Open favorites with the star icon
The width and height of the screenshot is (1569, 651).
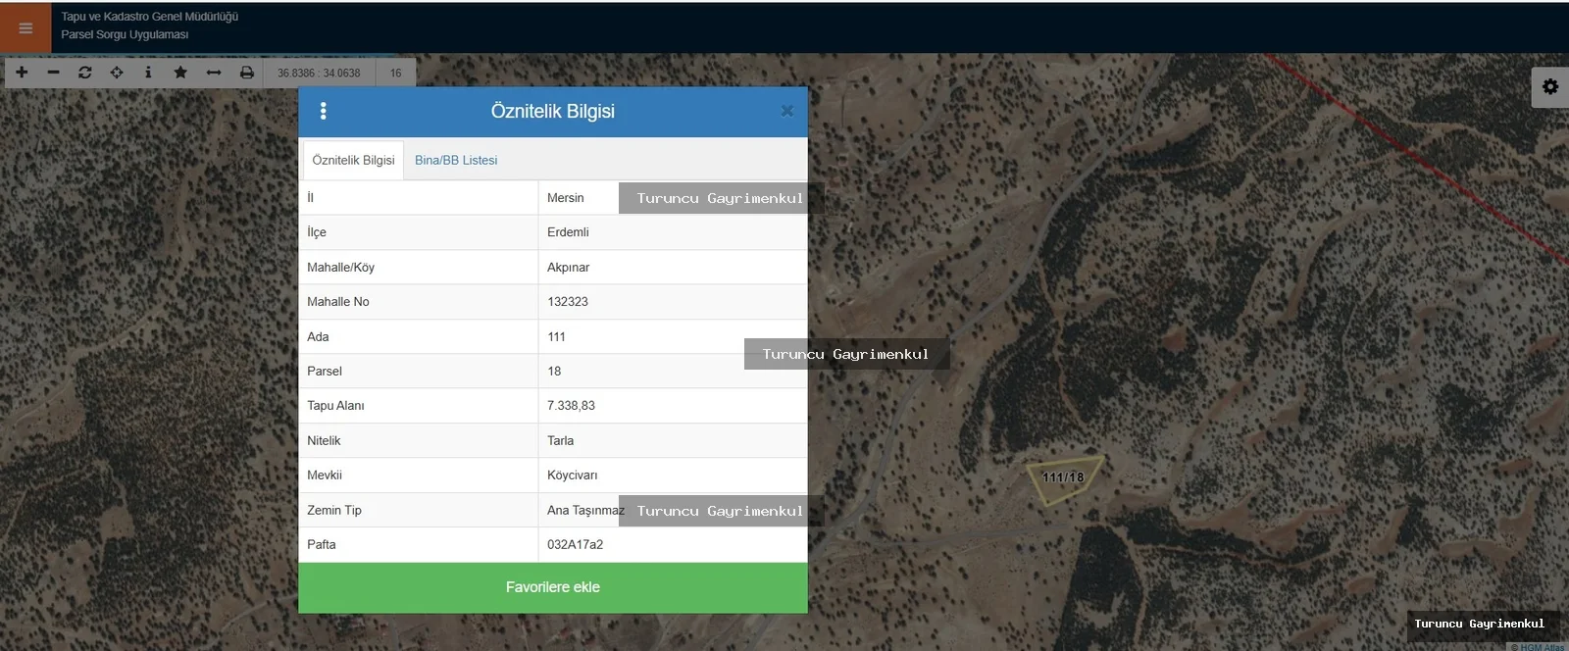click(180, 73)
